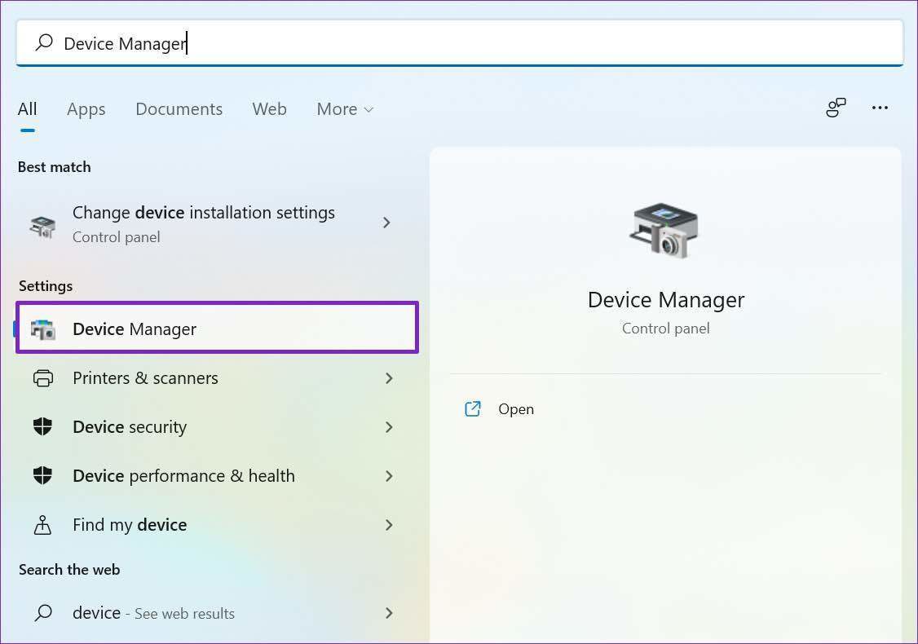
Task: Open the 'device' web results suggestion
Action: pyautogui.click(x=153, y=613)
